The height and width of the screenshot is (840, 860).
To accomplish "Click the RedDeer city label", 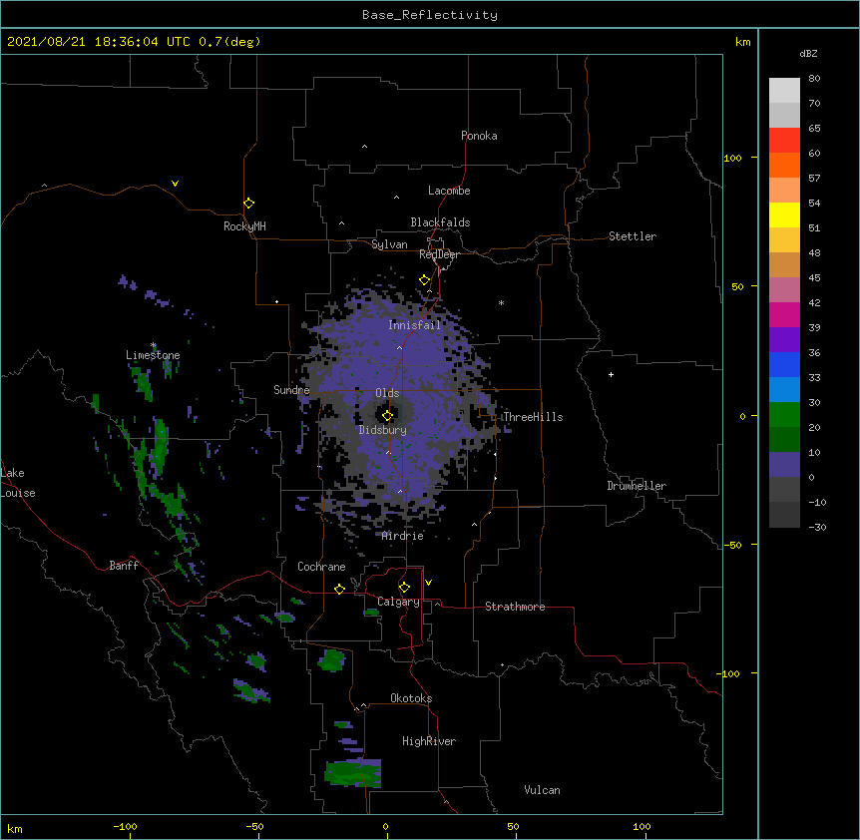I will point(439,254).
